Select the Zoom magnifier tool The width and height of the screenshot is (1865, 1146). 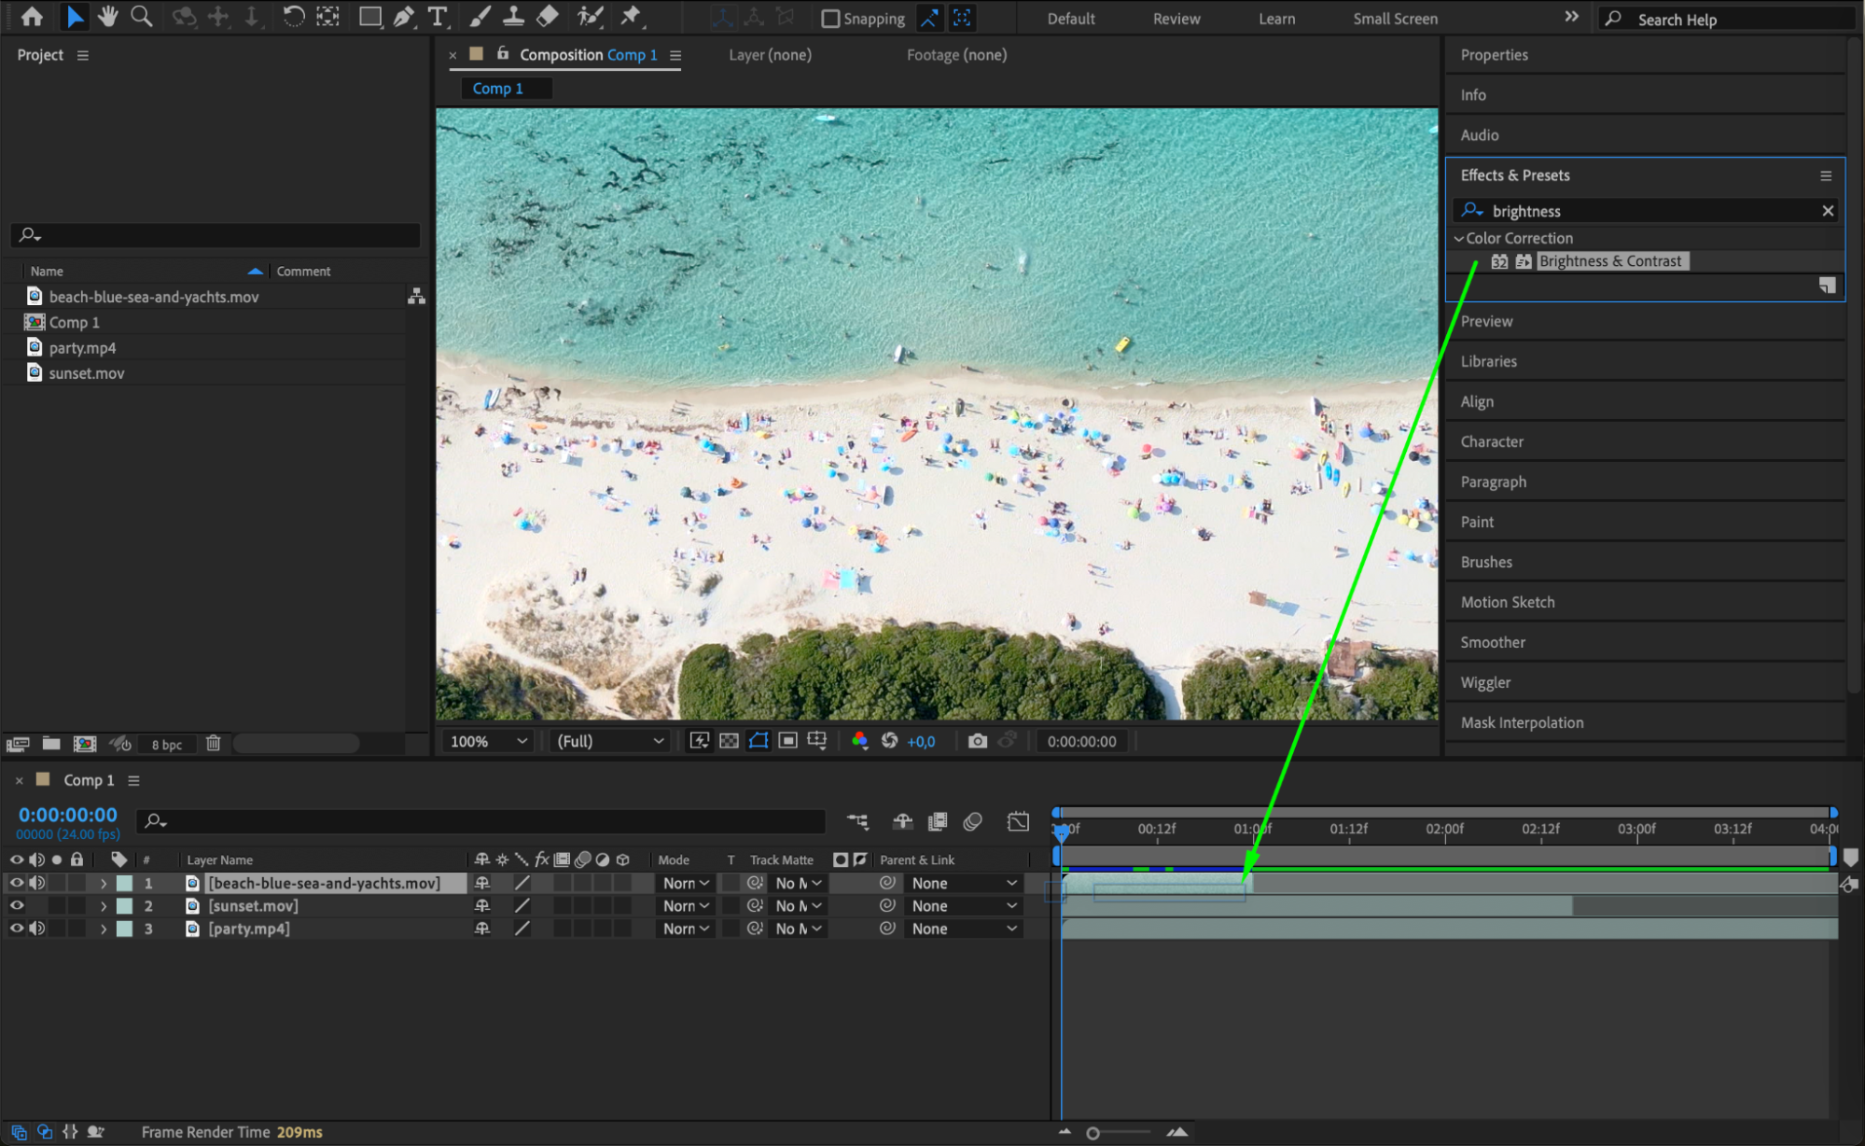pyautogui.click(x=142, y=17)
